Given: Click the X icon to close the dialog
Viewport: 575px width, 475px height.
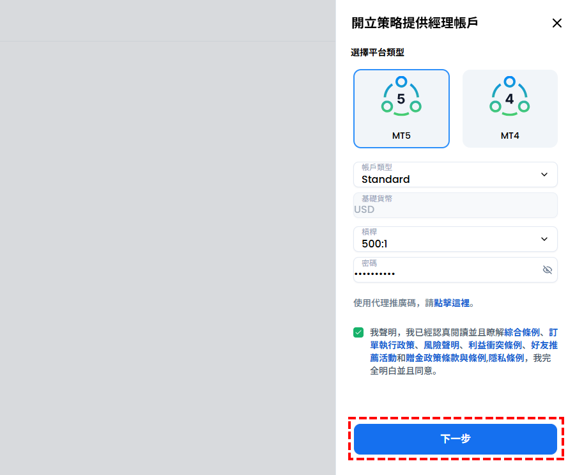Looking at the screenshot, I should point(556,23).
